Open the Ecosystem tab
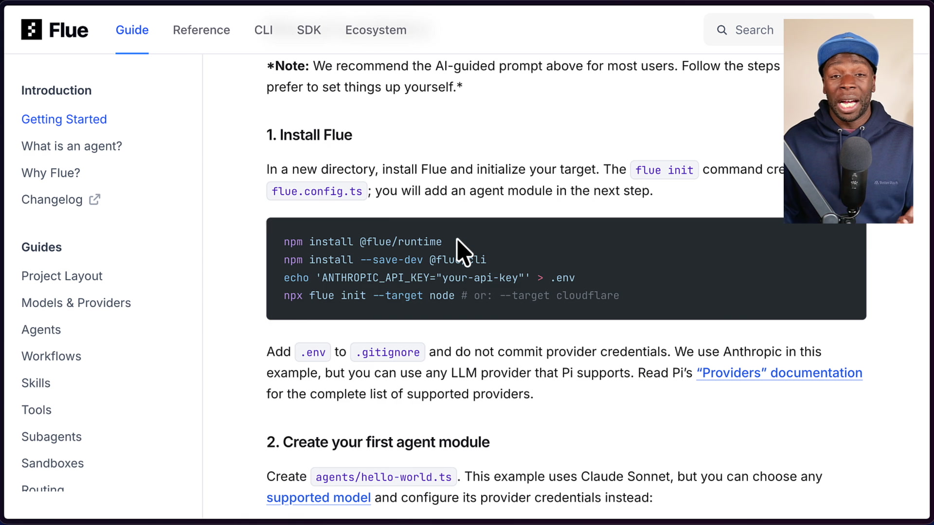Viewport: 934px width, 525px height. [x=376, y=30]
